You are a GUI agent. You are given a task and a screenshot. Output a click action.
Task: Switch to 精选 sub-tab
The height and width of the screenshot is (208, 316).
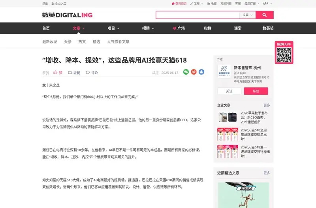coord(96,42)
